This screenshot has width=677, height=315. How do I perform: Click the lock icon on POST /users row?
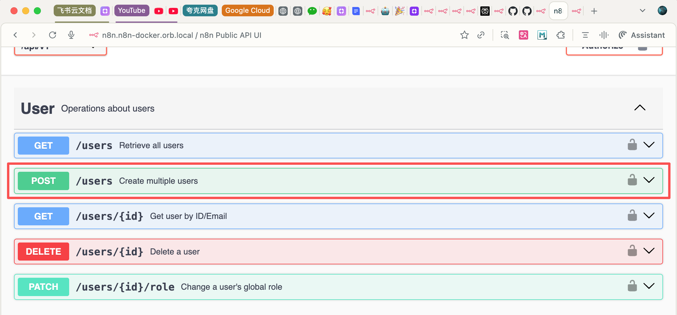pyautogui.click(x=632, y=180)
